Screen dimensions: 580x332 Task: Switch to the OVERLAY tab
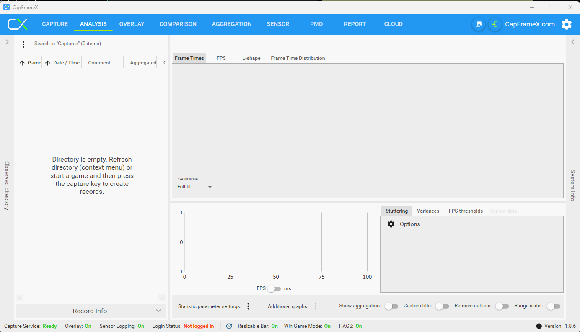click(132, 24)
